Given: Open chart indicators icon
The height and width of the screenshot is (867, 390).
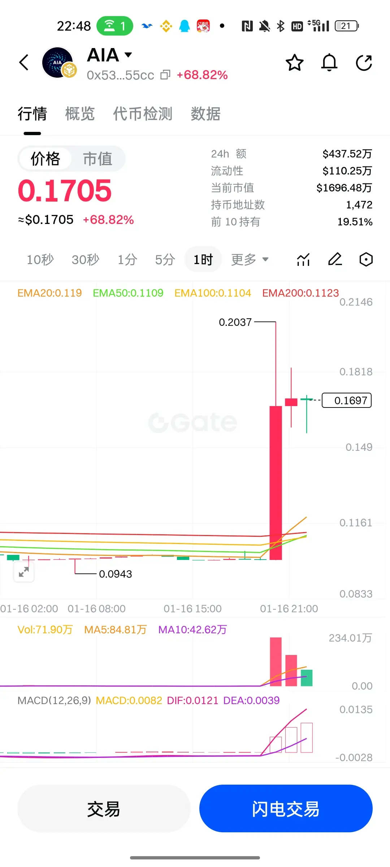Looking at the screenshot, I should (303, 259).
